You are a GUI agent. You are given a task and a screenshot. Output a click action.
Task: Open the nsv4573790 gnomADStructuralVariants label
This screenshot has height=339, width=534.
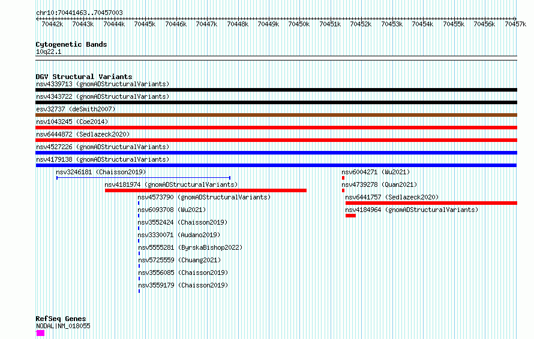(x=204, y=197)
